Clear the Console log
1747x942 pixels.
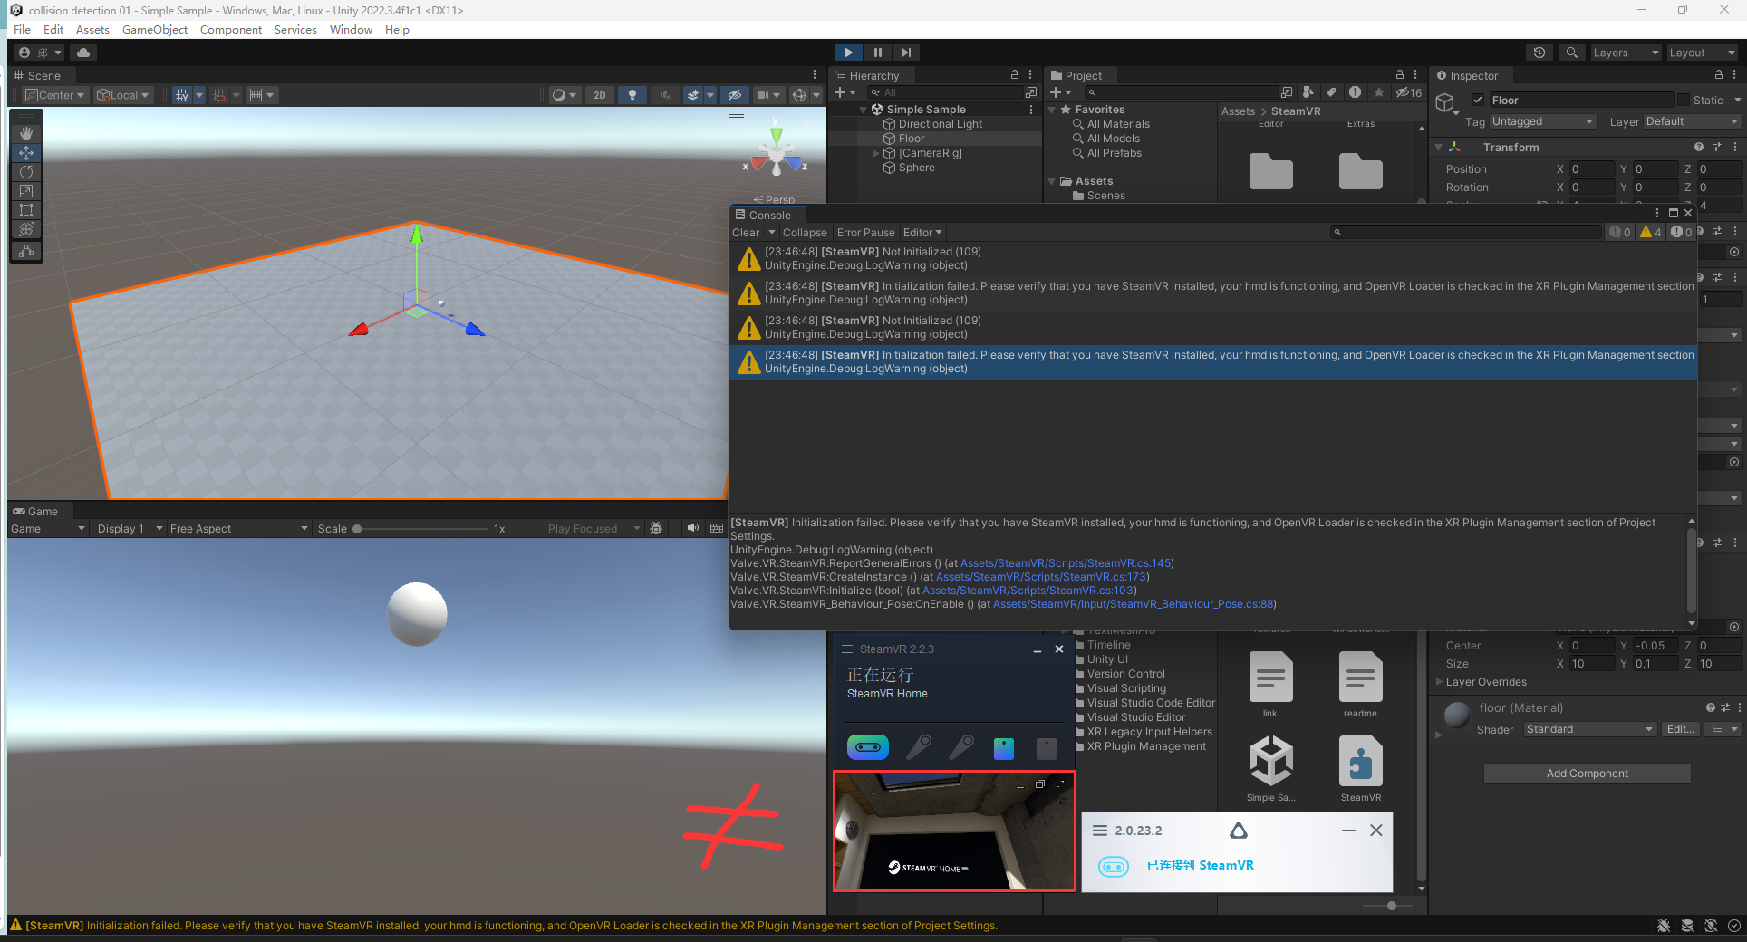[x=746, y=233]
